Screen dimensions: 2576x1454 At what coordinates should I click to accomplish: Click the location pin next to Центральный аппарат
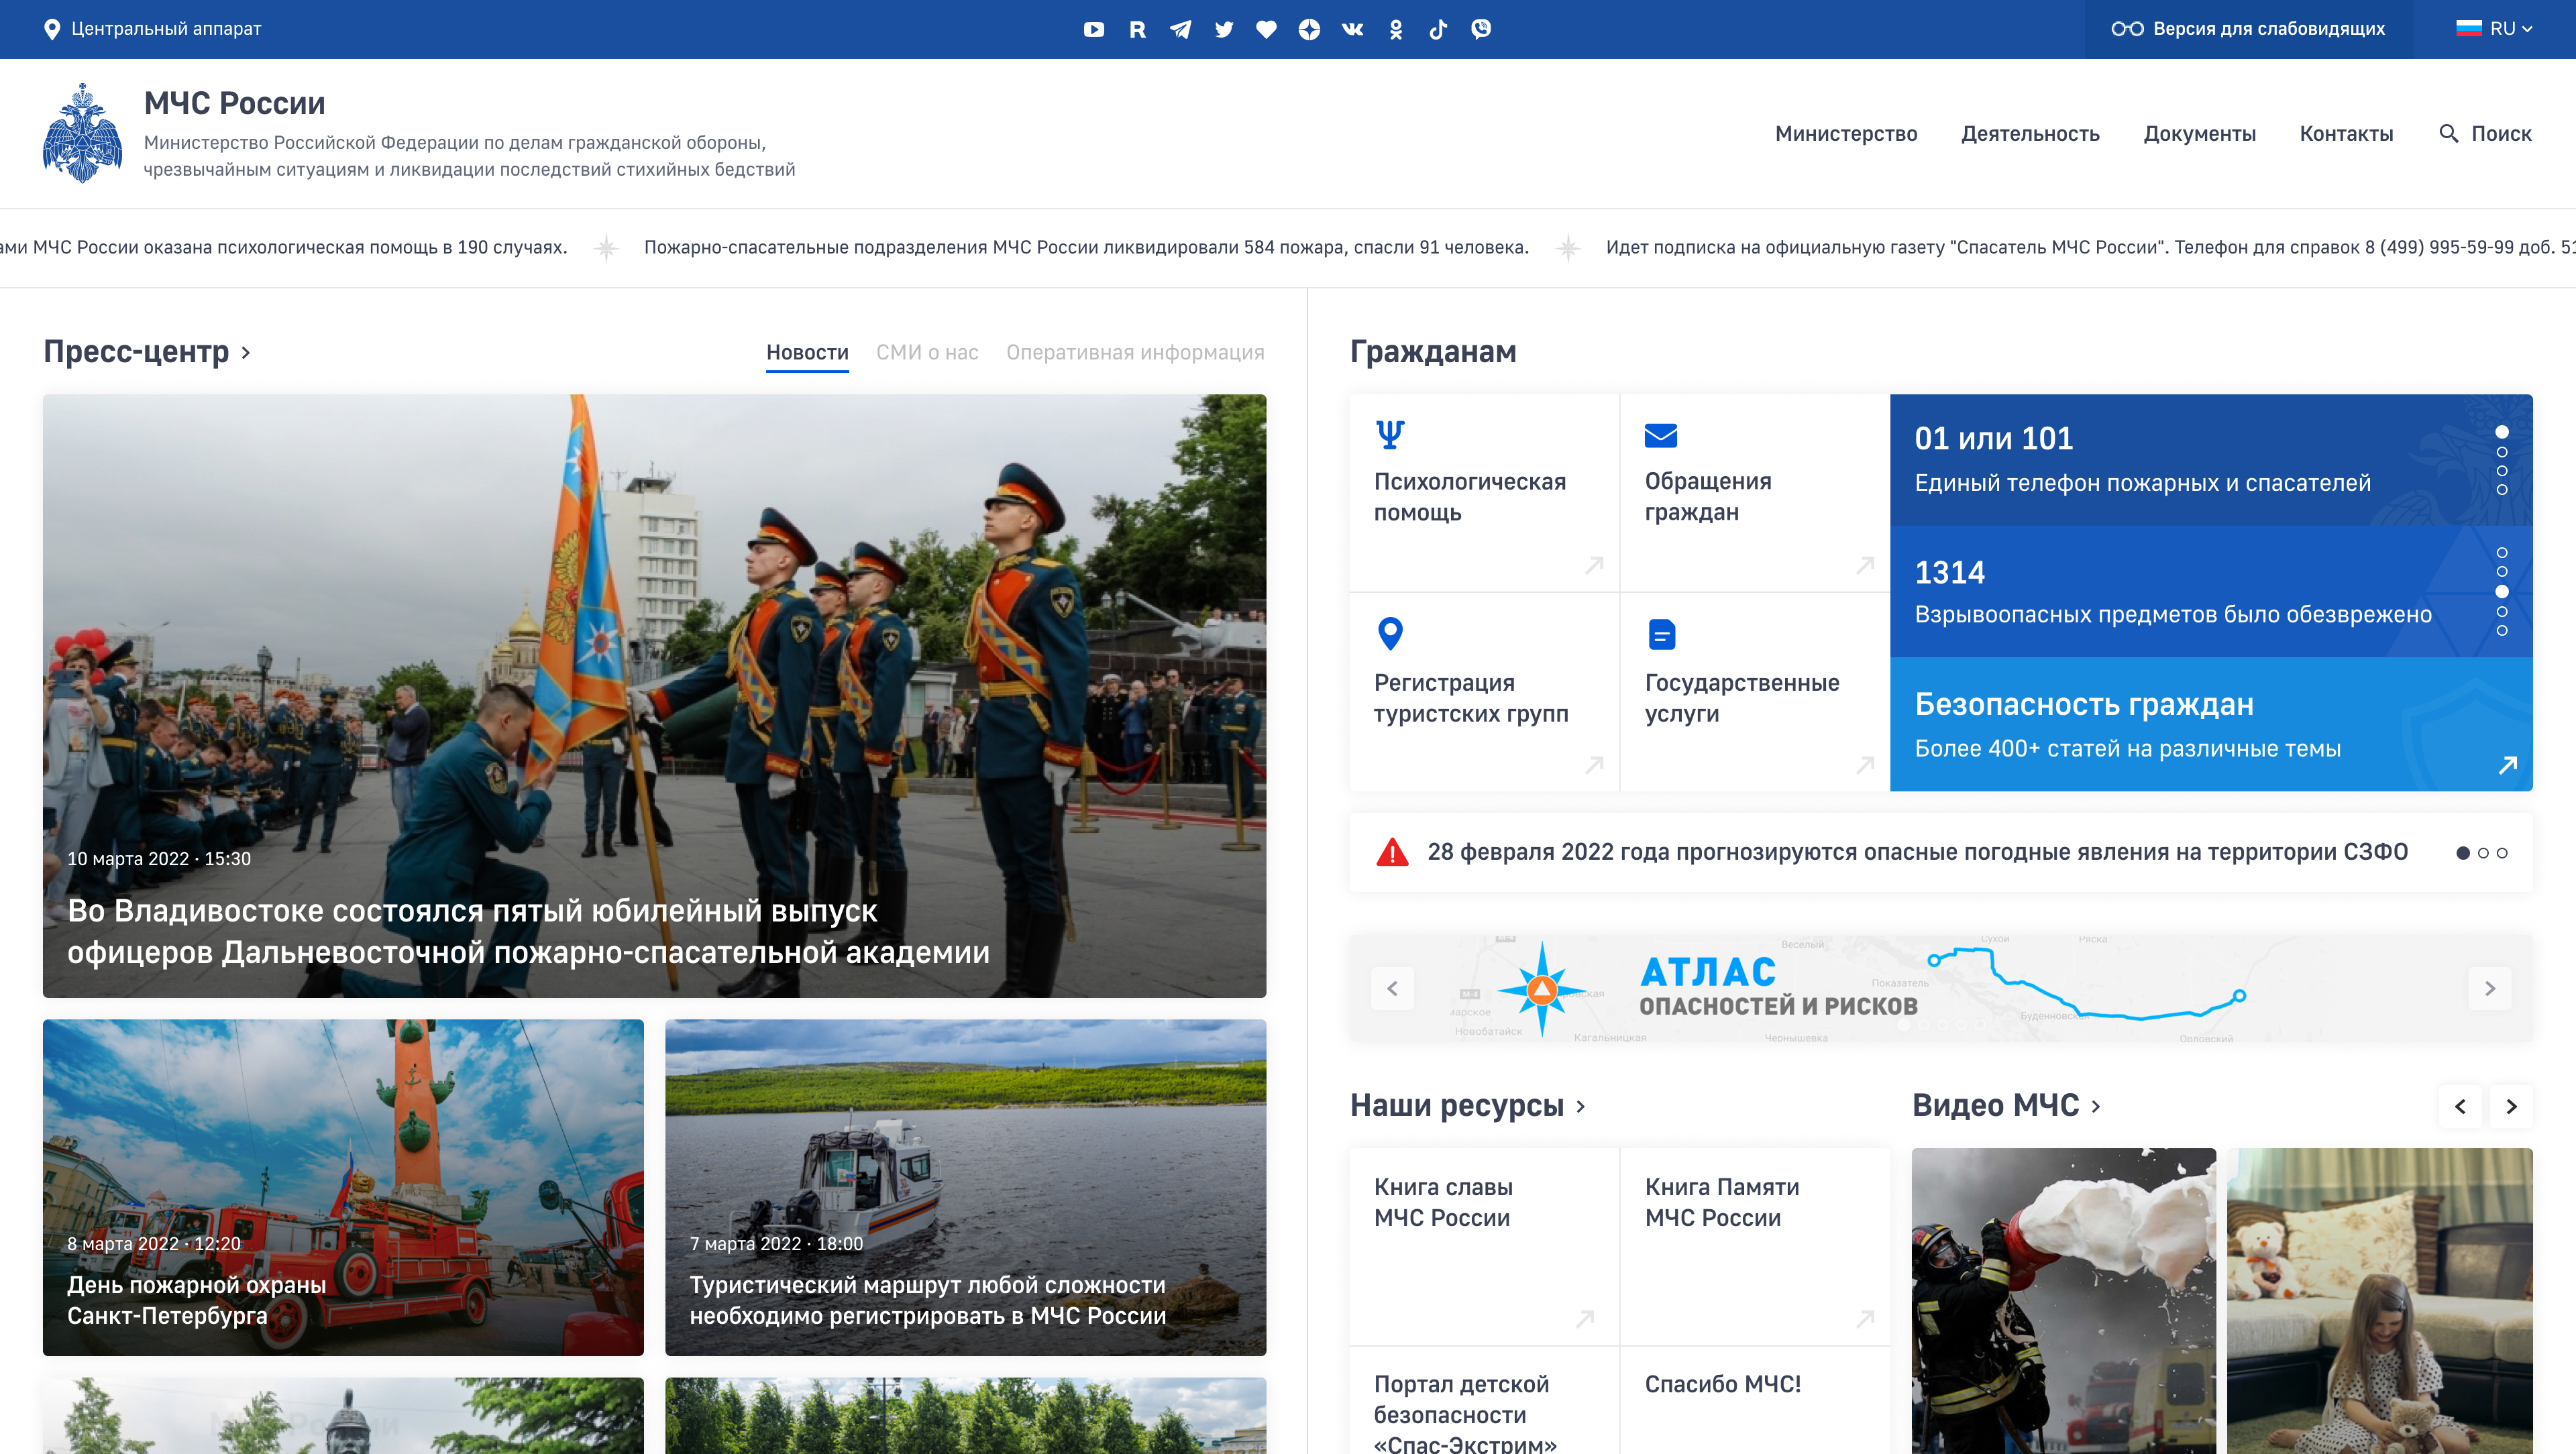(x=52, y=29)
